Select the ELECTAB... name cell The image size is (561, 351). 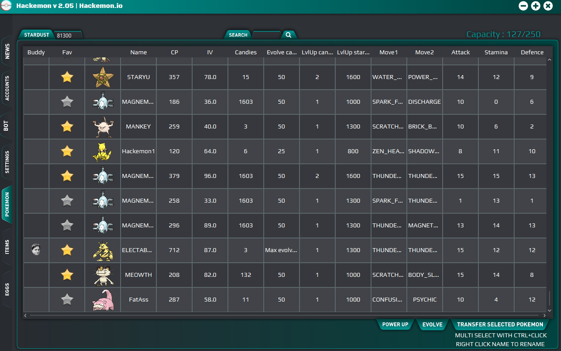[x=138, y=250]
